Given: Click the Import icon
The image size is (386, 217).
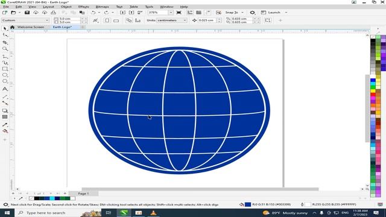Looking at the screenshot, I should (122, 12).
